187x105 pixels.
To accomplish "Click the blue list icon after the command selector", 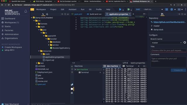I will pos(167,9).
